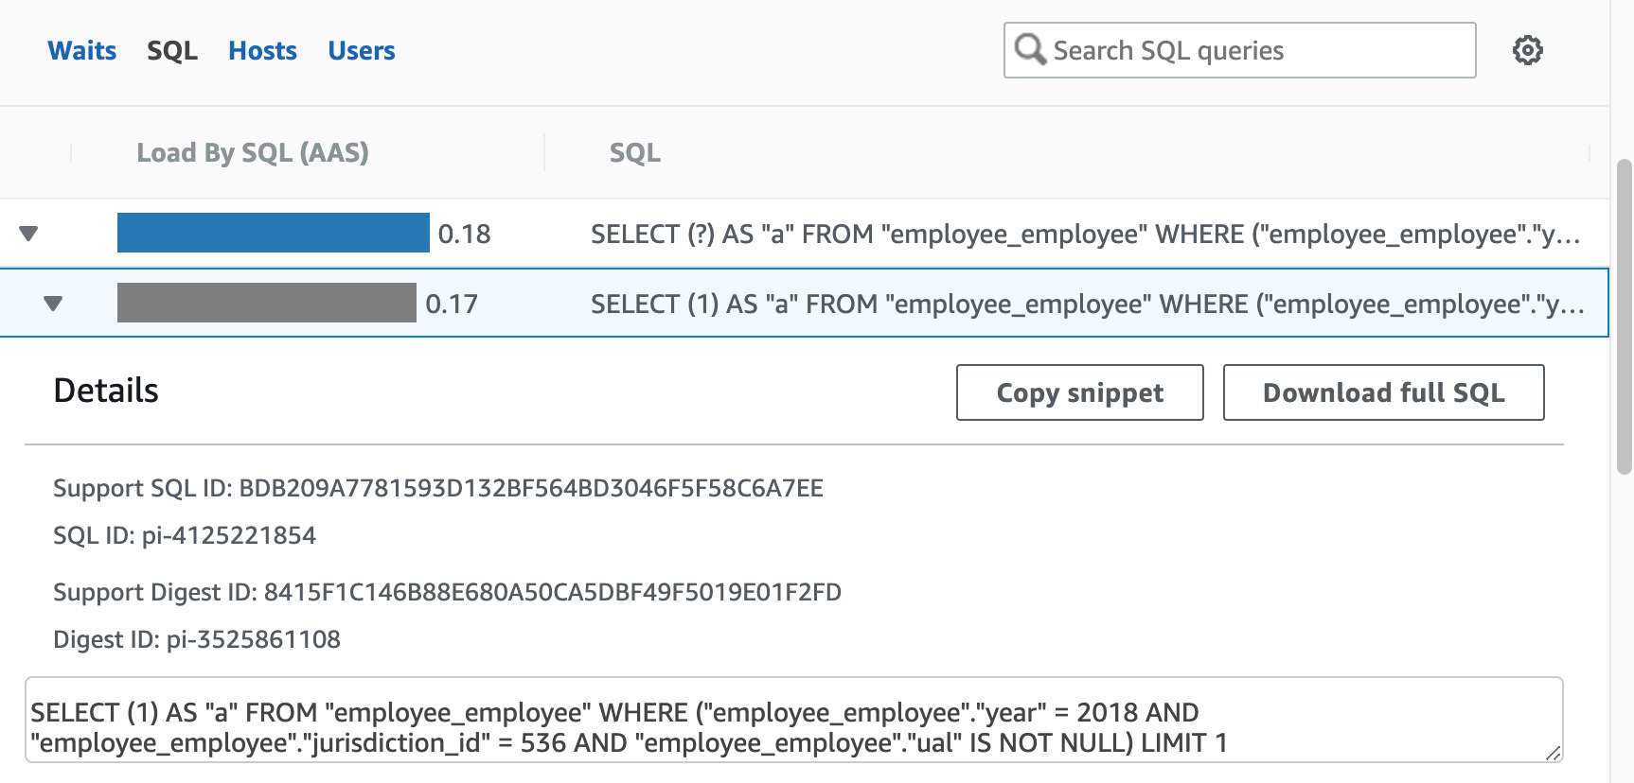Image resolution: width=1634 pixels, height=783 pixels.
Task: Click the Copy snippet button
Action: (1080, 392)
